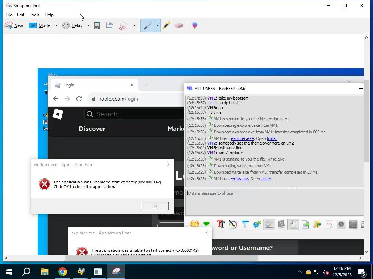Open the BeeBEEP emoticon smiley picker
Viewport: 373px width, 279px height.
pyautogui.click(x=195, y=224)
